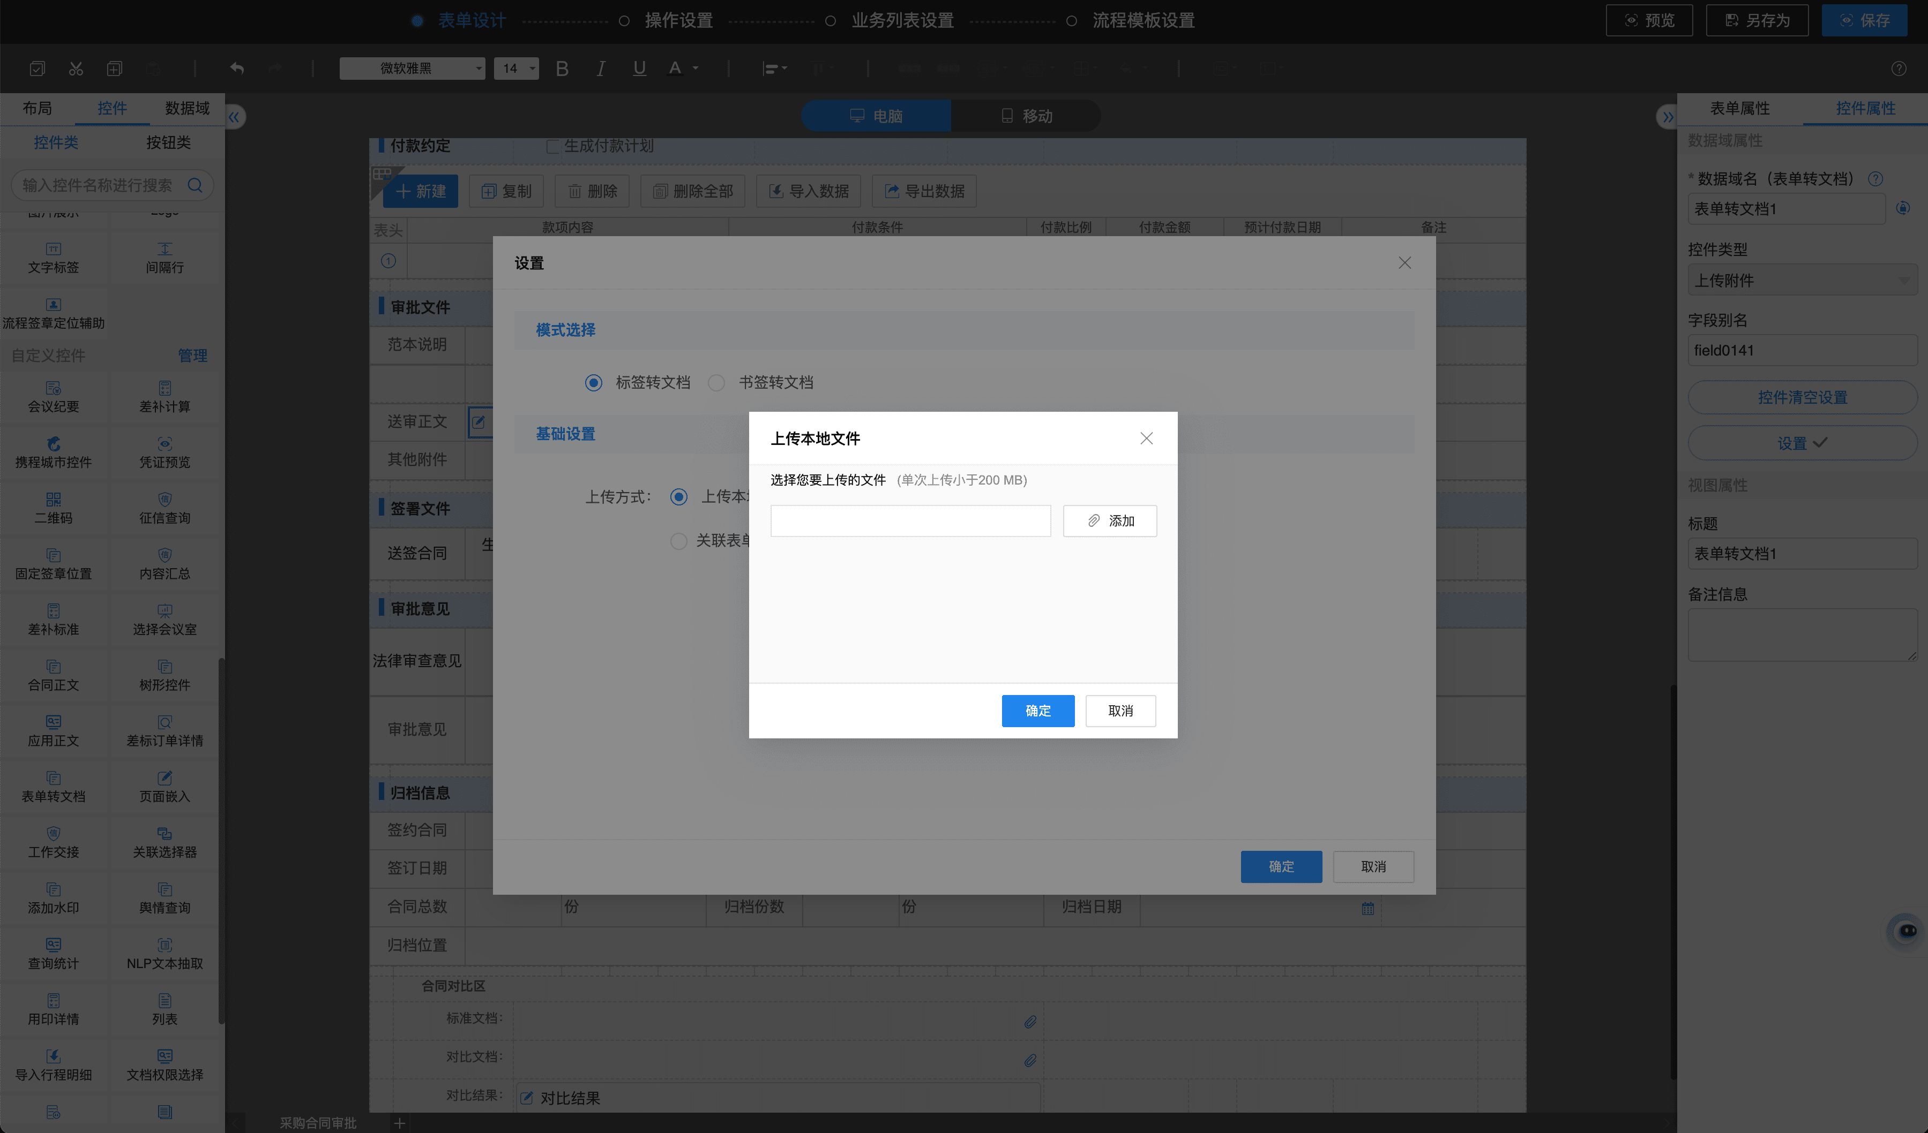1928x1133 pixels.
Task: Select the 携程城市控件 control
Action: pyautogui.click(x=54, y=454)
